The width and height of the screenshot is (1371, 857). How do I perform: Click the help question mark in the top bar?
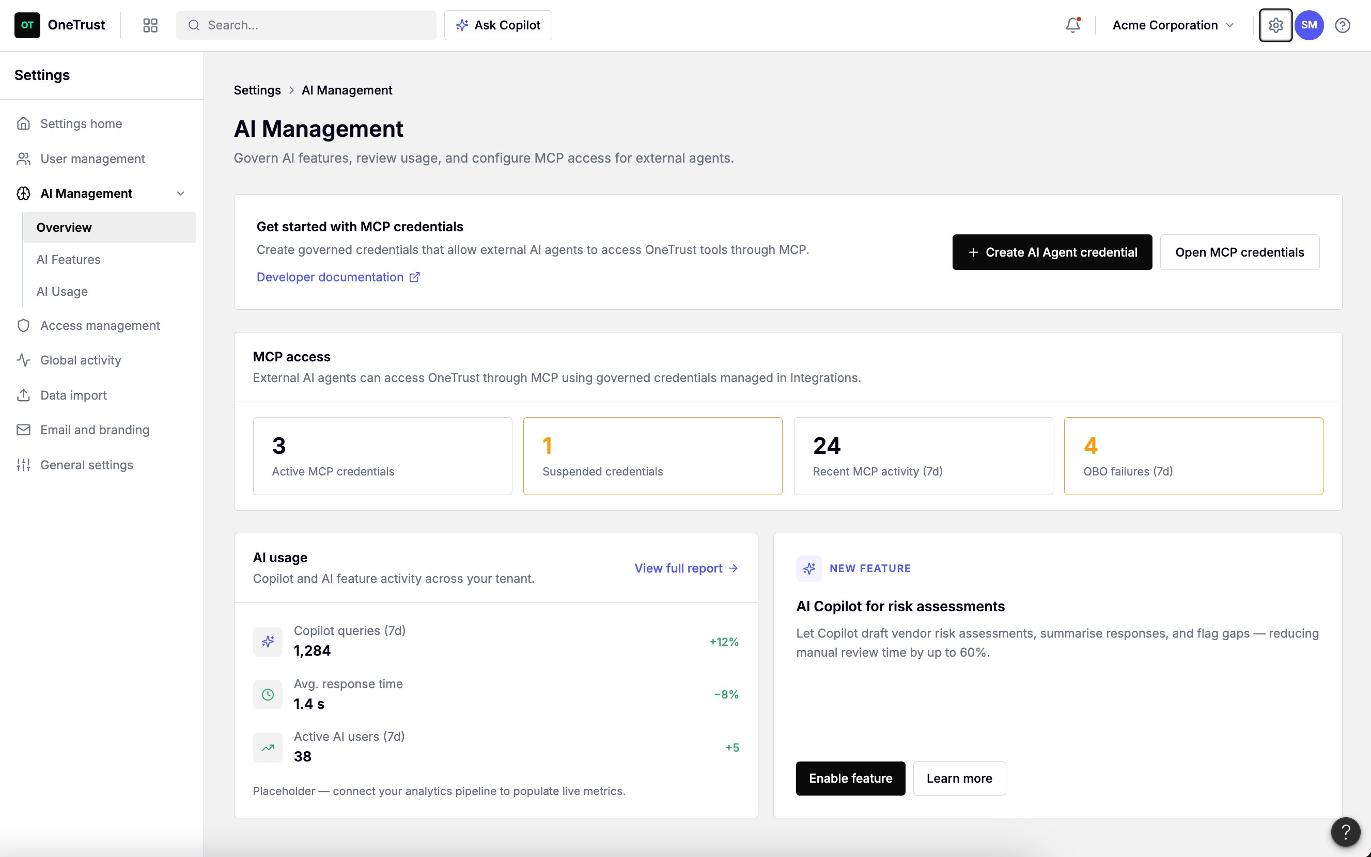[x=1342, y=25]
